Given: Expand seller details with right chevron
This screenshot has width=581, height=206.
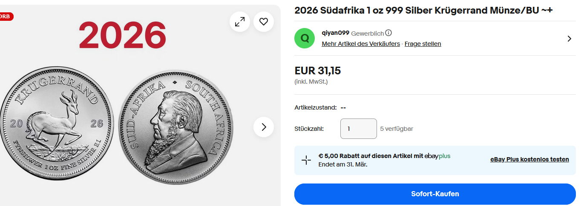Looking at the screenshot, I should pos(569,39).
